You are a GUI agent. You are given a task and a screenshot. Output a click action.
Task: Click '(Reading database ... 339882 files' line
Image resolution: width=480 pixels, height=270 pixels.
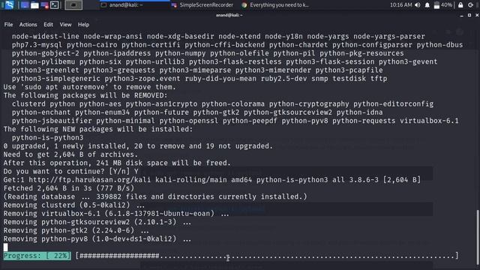click(x=155, y=196)
